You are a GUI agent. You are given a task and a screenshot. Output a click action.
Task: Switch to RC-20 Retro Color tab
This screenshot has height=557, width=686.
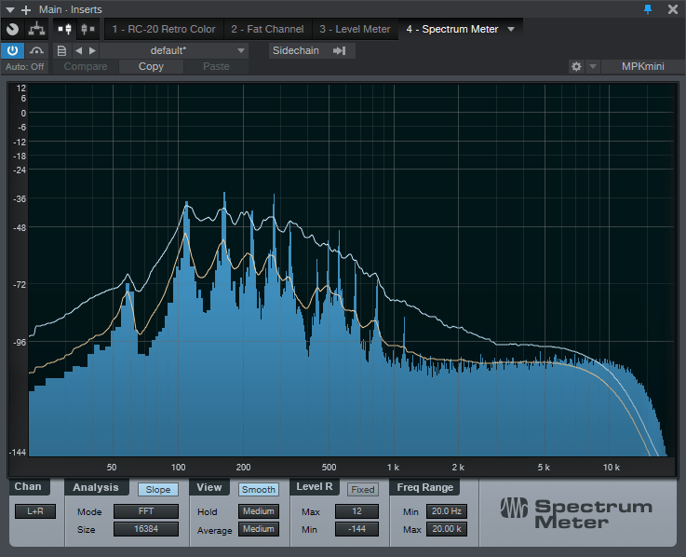(x=163, y=30)
